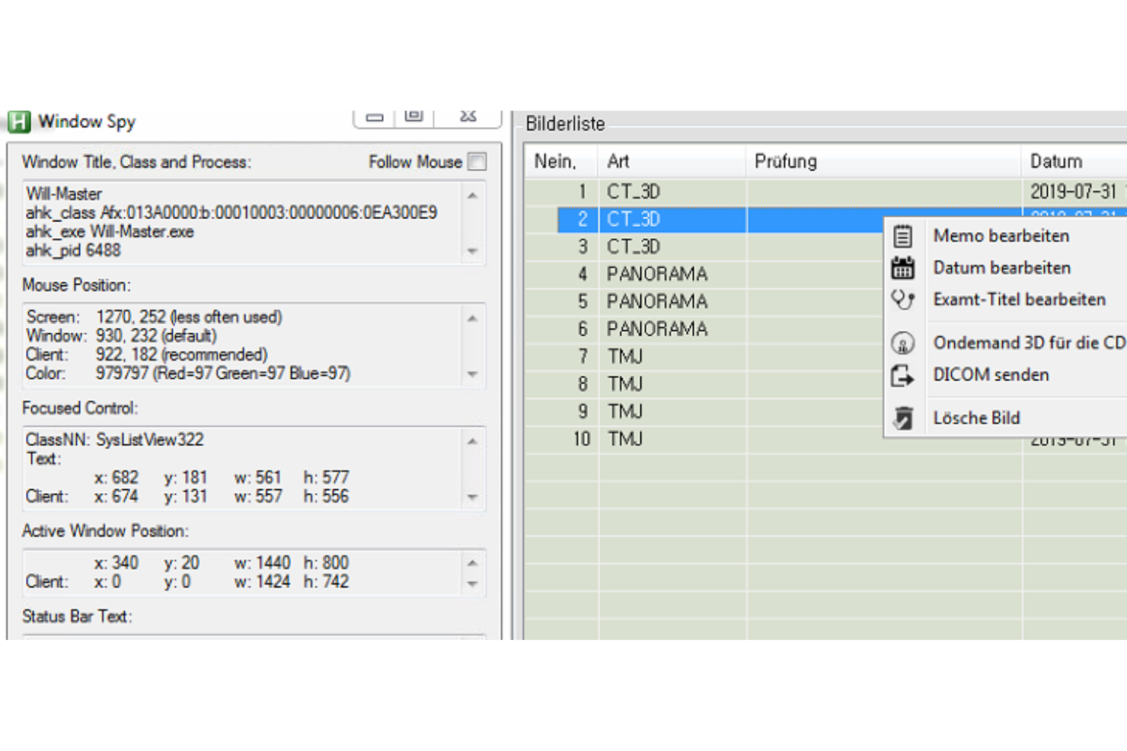This screenshot has width=1127, height=751.
Task: Click the trash icon beside Lösche Bild
Action: 902,418
